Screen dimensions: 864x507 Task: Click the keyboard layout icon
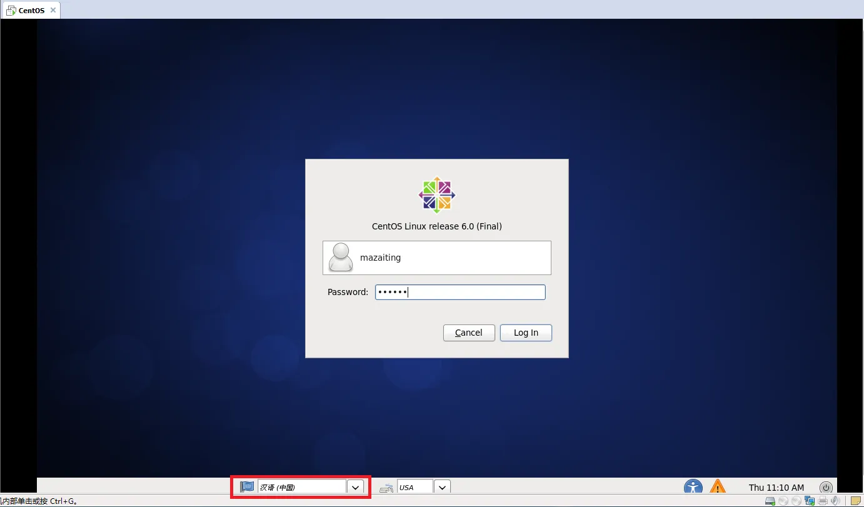click(x=386, y=488)
